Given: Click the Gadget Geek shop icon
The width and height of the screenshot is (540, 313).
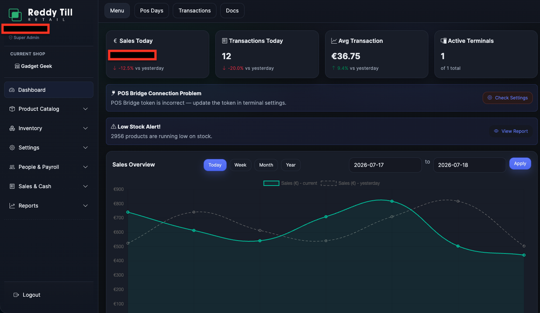Looking at the screenshot, I should tap(17, 66).
